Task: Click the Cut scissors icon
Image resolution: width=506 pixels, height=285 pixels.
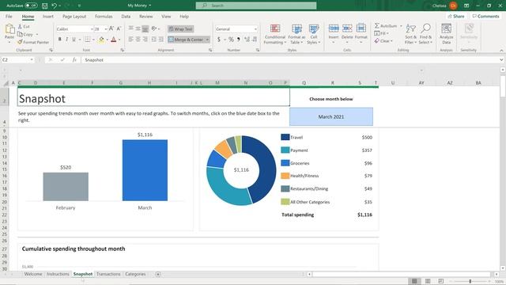Action: (x=20, y=26)
